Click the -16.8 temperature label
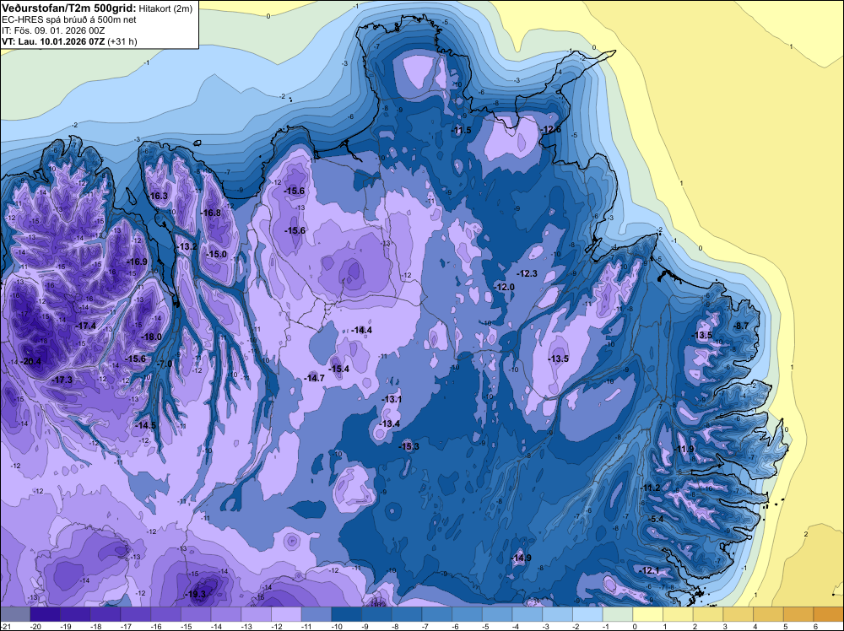Image resolution: width=844 pixels, height=631 pixels. pyautogui.click(x=211, y=213)
